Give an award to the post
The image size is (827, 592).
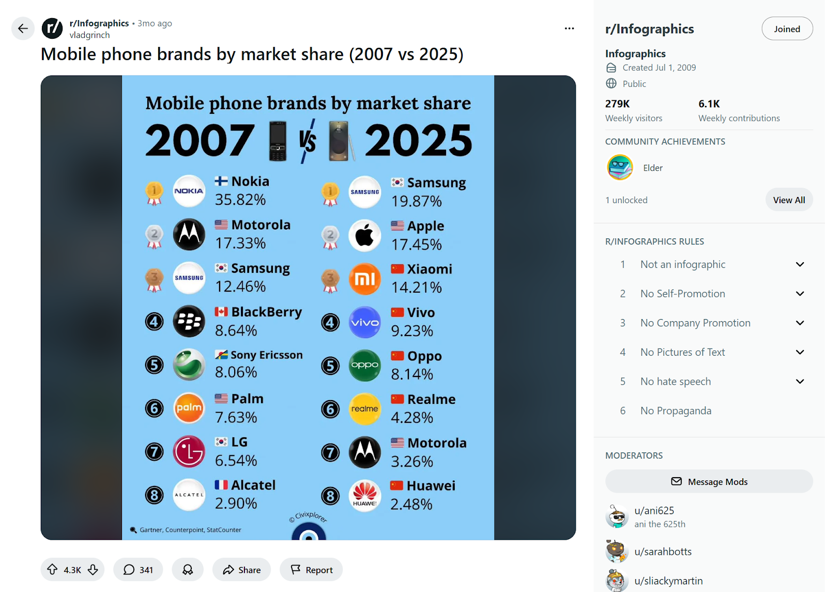click(x=188, y=570)
